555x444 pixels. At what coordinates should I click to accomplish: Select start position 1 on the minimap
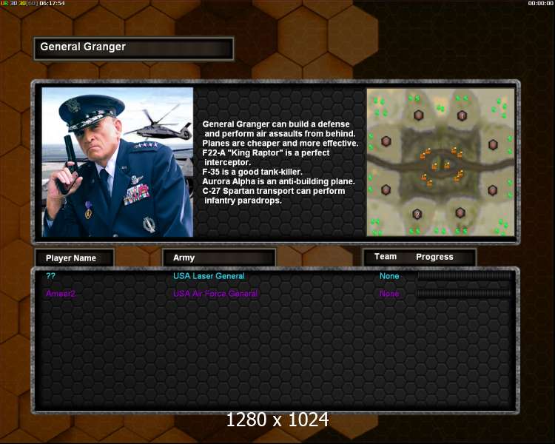(462, 115)
